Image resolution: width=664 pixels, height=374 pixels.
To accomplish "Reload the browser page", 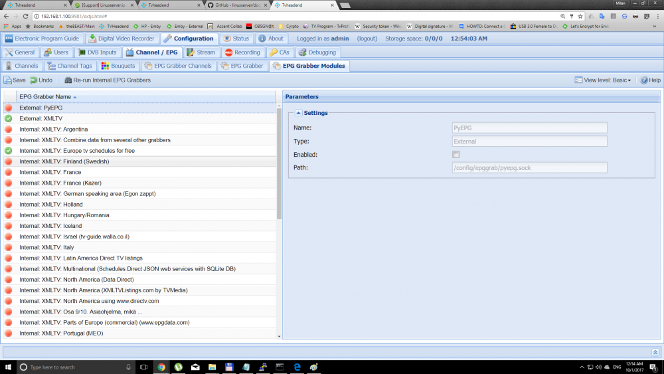I will coord(25,16).
